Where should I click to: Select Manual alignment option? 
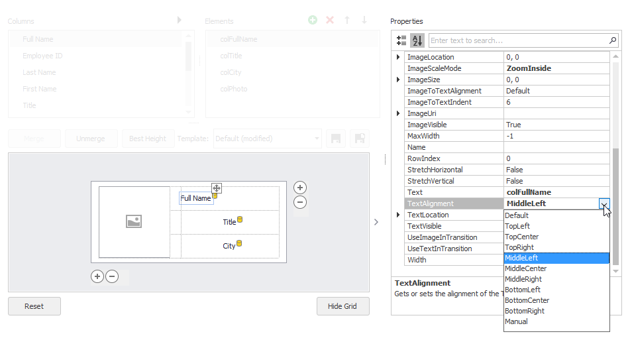556,321
